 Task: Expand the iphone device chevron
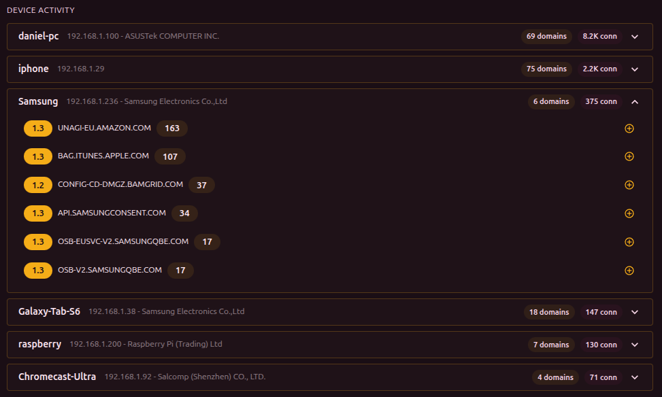635,69
